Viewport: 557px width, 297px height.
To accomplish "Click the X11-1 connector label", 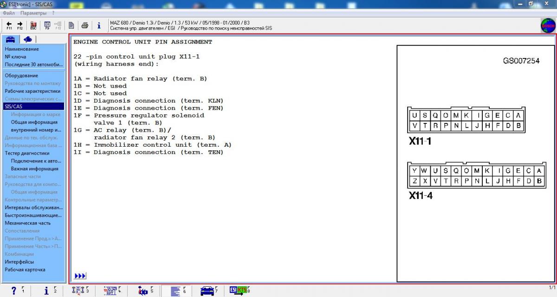I will click(x=420, y=142).
